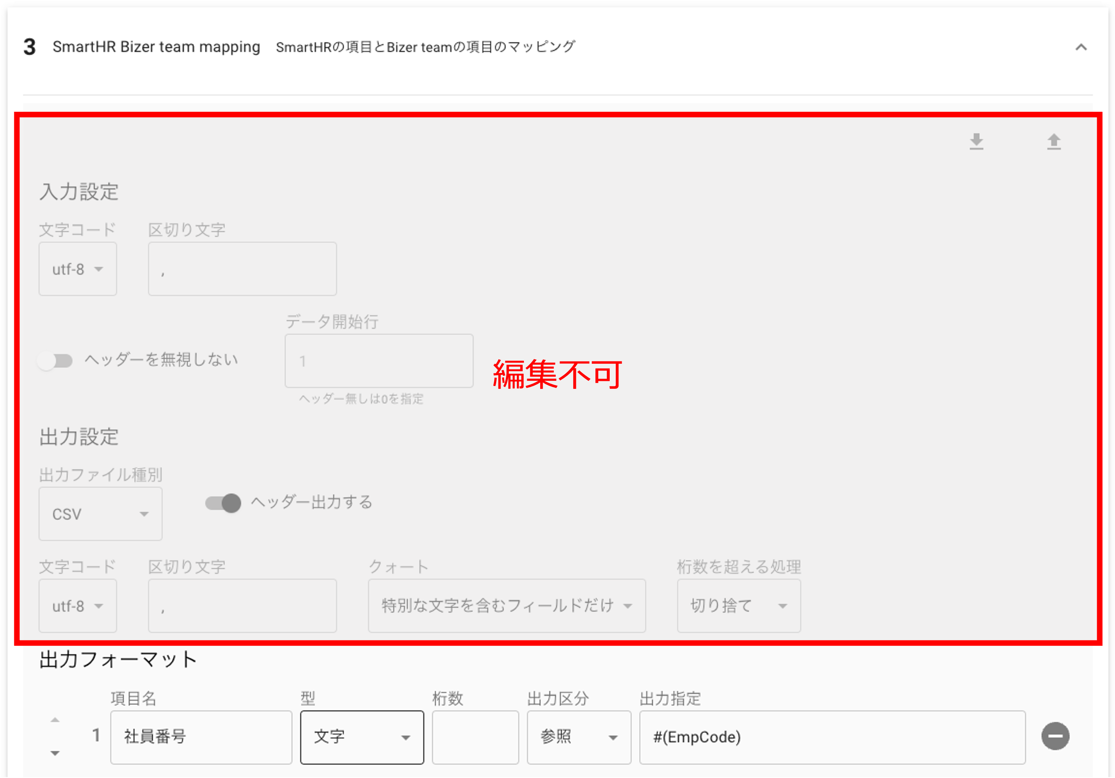
Task: Move row 1 up with arrow
Action: [x=55, y=720]
